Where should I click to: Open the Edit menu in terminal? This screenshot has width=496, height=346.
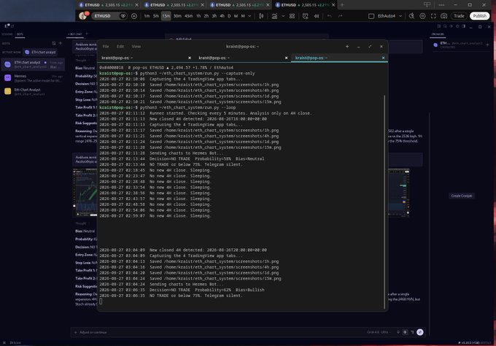(x=120, y=47)
